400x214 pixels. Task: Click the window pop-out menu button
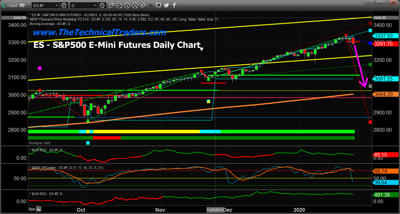pos(374,2)
